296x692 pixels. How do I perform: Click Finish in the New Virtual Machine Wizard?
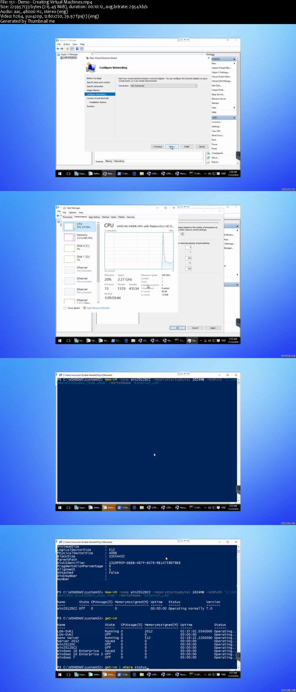pos(187,147)
